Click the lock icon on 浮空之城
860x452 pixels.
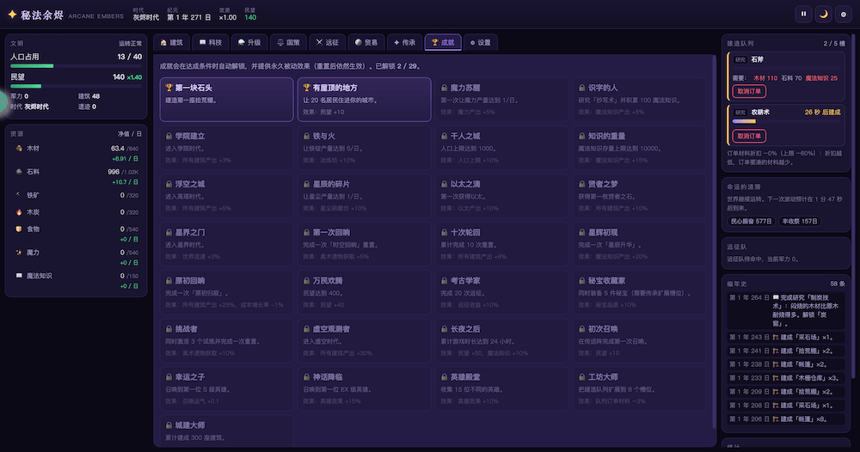coord(169,184)
